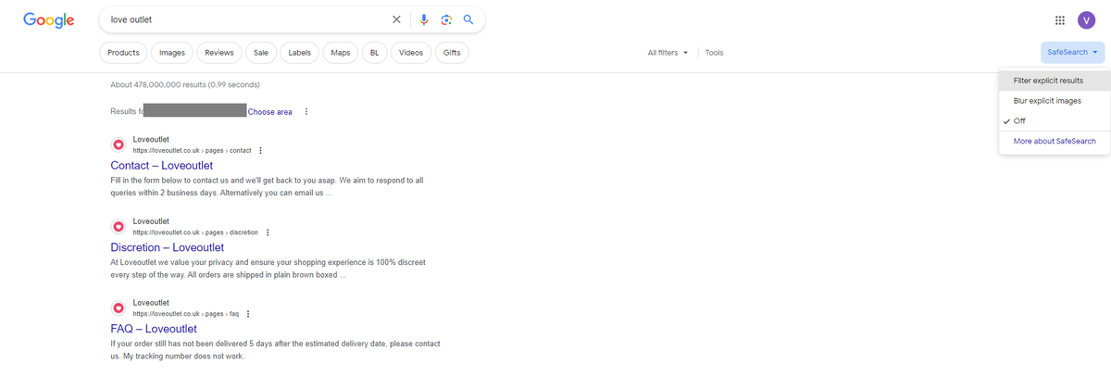Image resolution: width=1111 pixels, height=376 pixels.
Task: Submit search with magnifying glass icon
Action: pos(468,19)
